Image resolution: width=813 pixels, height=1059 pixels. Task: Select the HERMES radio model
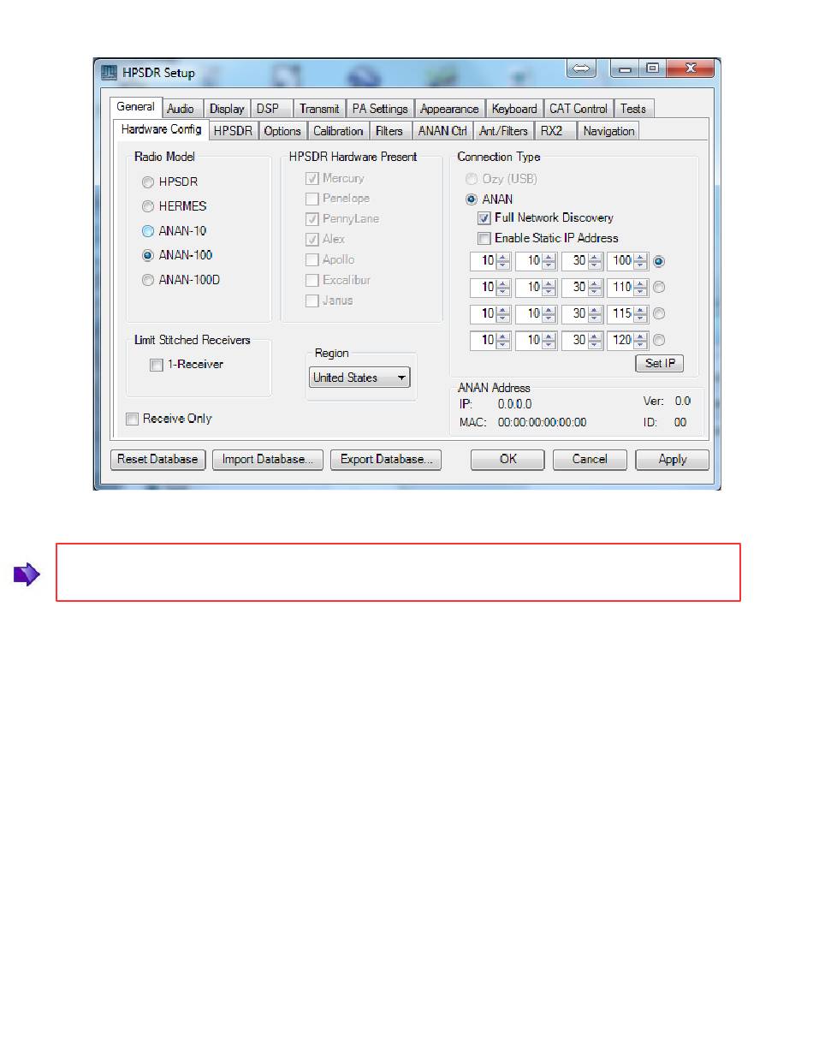tap(148, 206)
